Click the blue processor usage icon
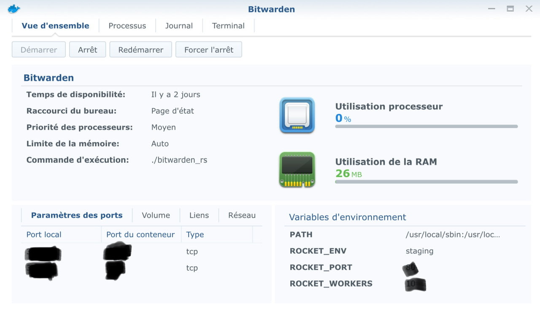 (297, 116)
